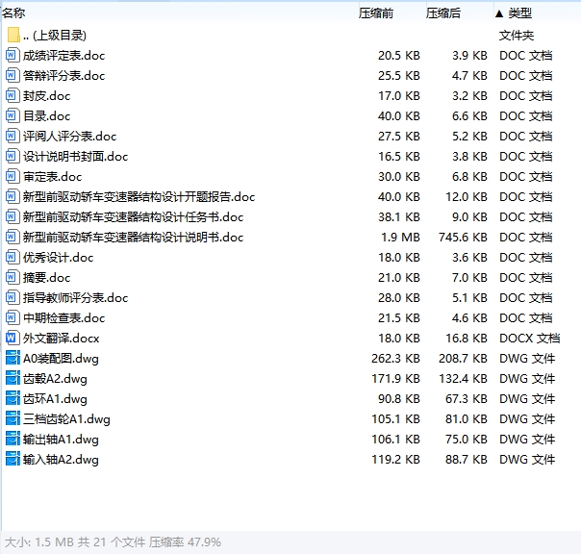Click the A0装配图.dwg drawing icon
The image size is (581, 554).
[x=13, y=359]
